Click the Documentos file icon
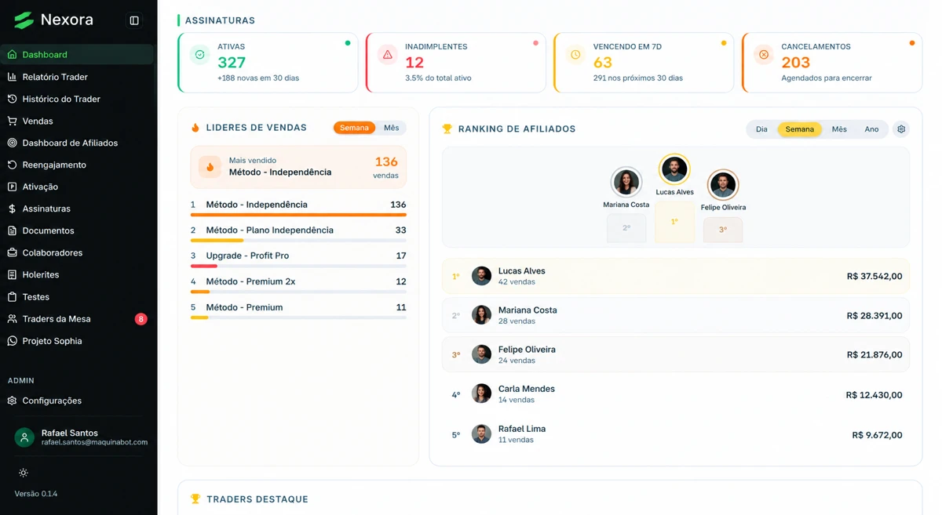Viewport: 942px width, 515px height. pyautogui.click(x=12, y=230)
